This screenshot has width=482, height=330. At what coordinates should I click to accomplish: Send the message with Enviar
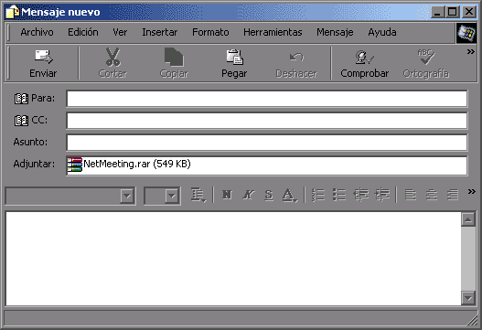pyautogui.click(x=43, y=64)
